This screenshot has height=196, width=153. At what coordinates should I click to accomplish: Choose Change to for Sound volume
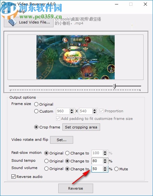pyautogui.click(x=77, y=169)
